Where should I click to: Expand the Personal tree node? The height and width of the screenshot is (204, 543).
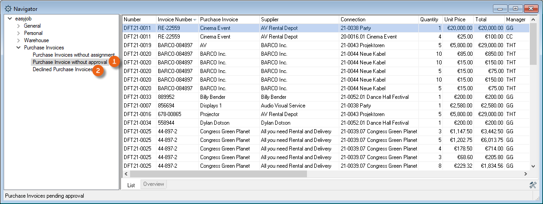[x=18, y=33]
